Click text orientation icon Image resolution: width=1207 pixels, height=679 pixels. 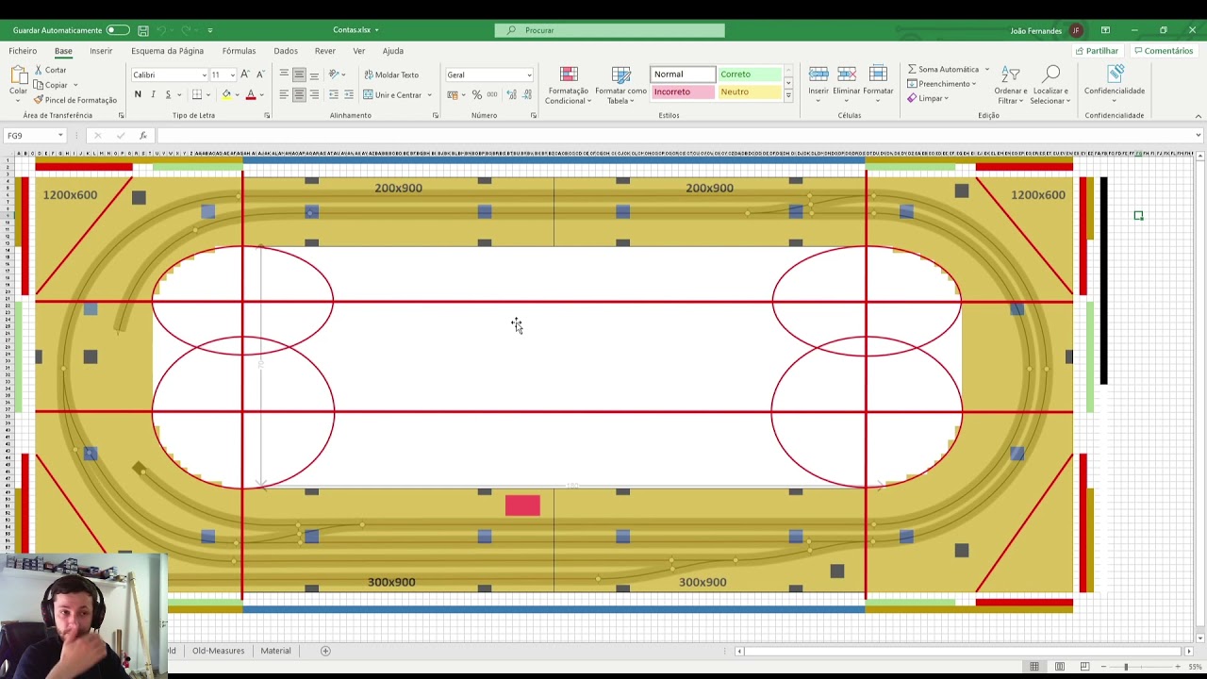tap(335, 75)
